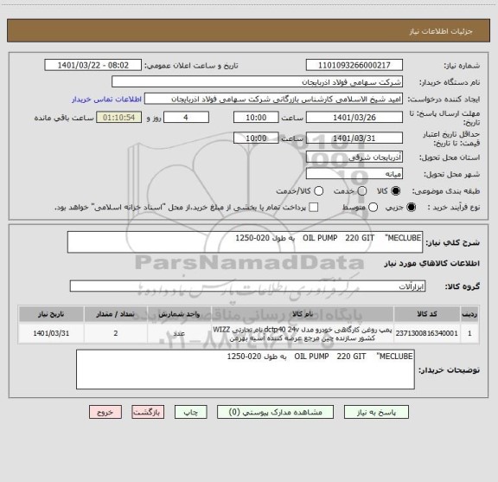Click the اطلاعات کالاهای مورد نیاز heading
Image resolution: width=498 pixels, height=482 pixels.
(x=432, y=263)
